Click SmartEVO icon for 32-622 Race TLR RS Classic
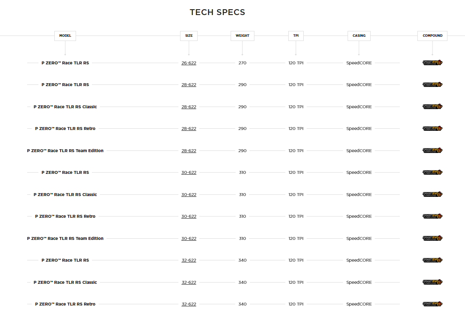465x321 pixels. coord(432,282)
